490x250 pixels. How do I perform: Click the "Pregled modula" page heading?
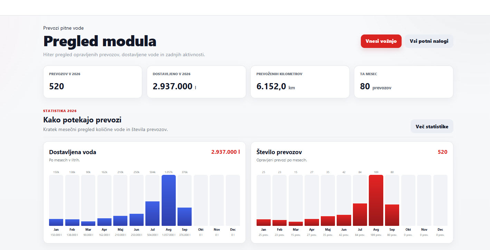pos(100,41)
